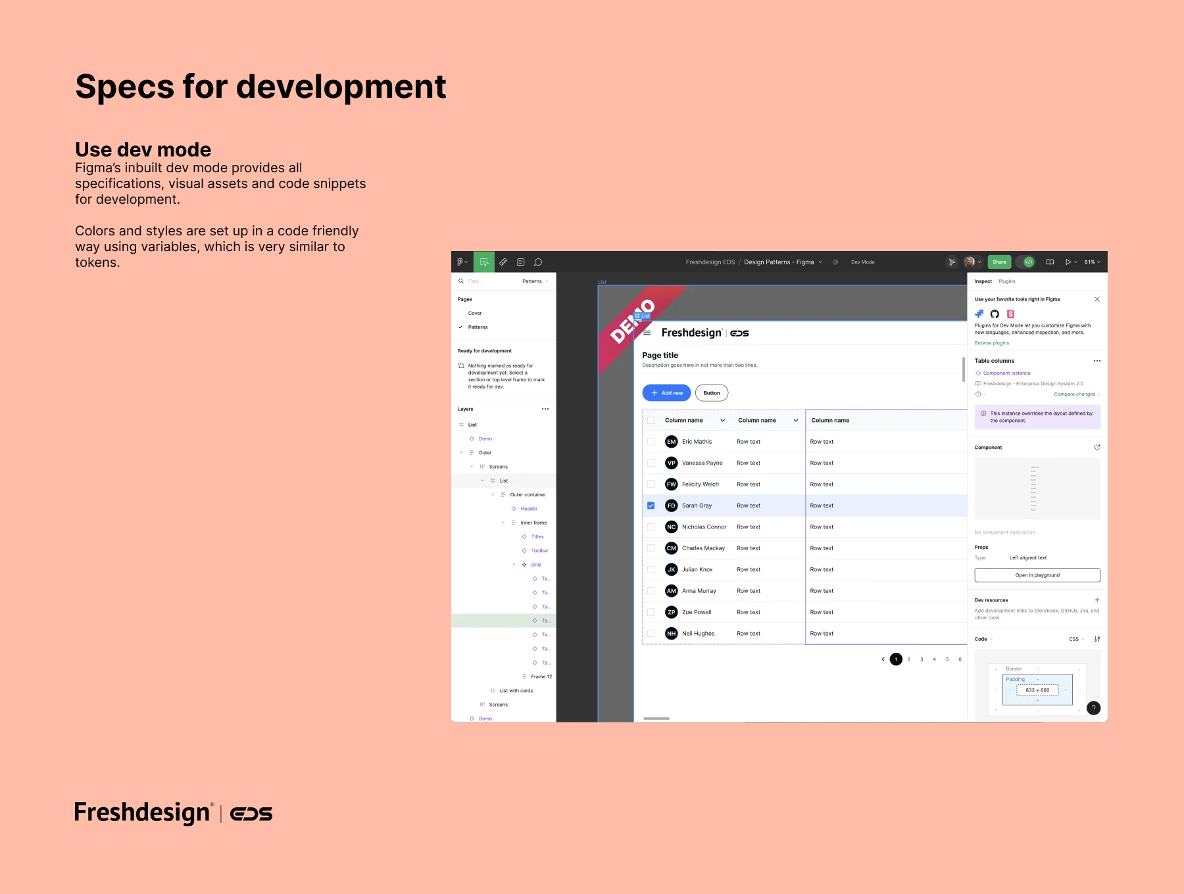Tick the Neil Hughes row checkbox
1184x894 pixels.
(651, 634)
